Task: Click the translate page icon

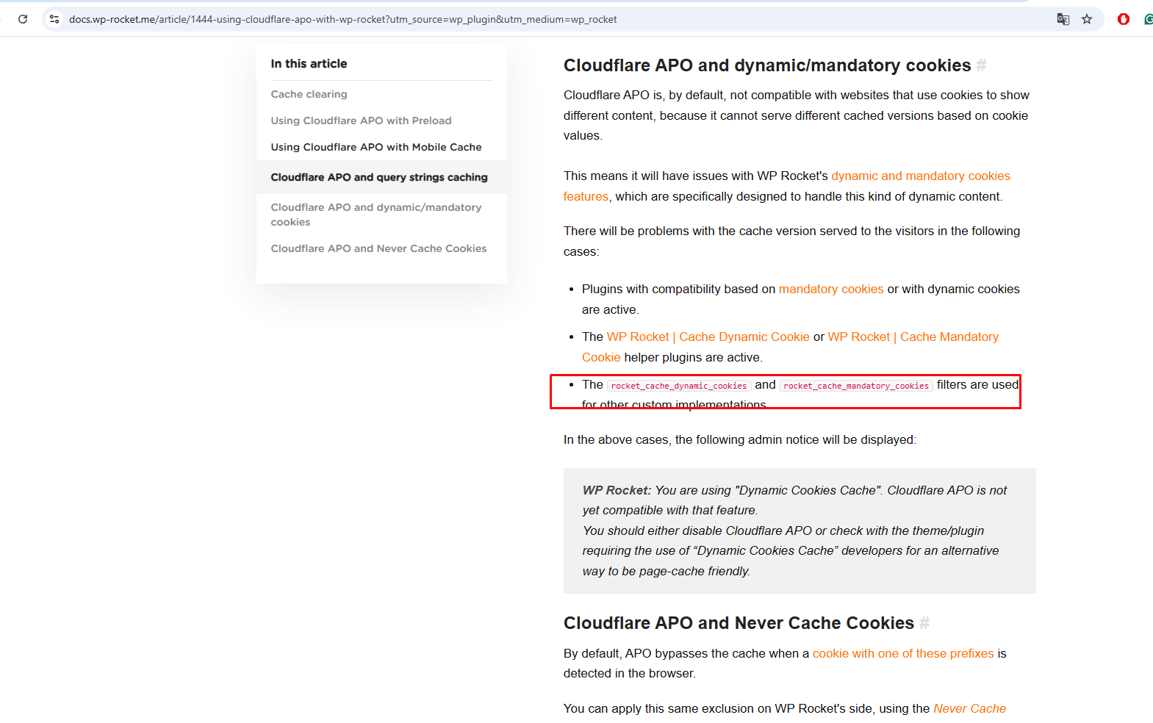Action: click(x=1063, y=19)
